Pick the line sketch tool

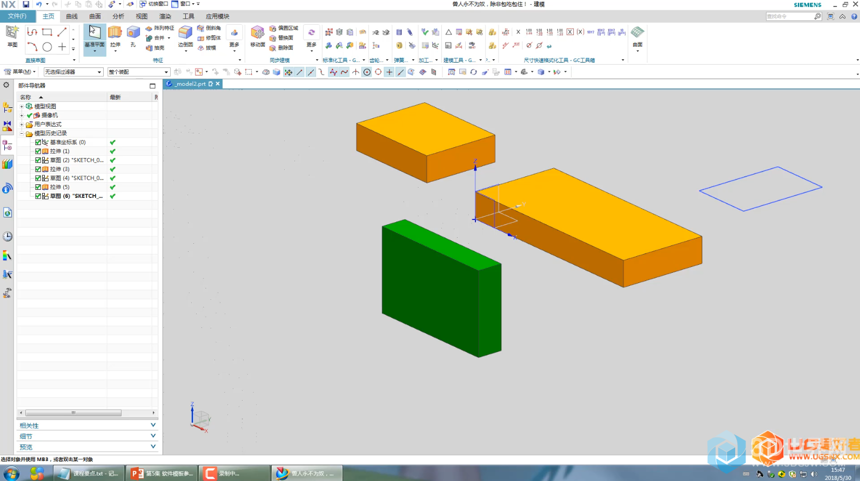click(x=62, y=32)
